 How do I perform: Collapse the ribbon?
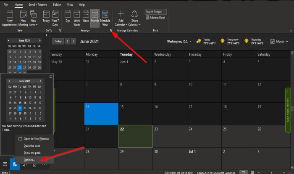[291, 31]
